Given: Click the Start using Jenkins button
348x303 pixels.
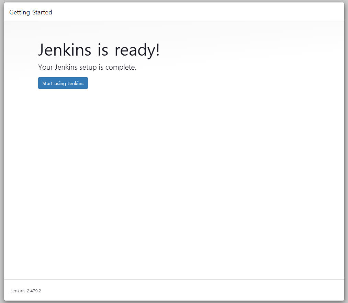Looking at the screenshot, I should (63, 83).
